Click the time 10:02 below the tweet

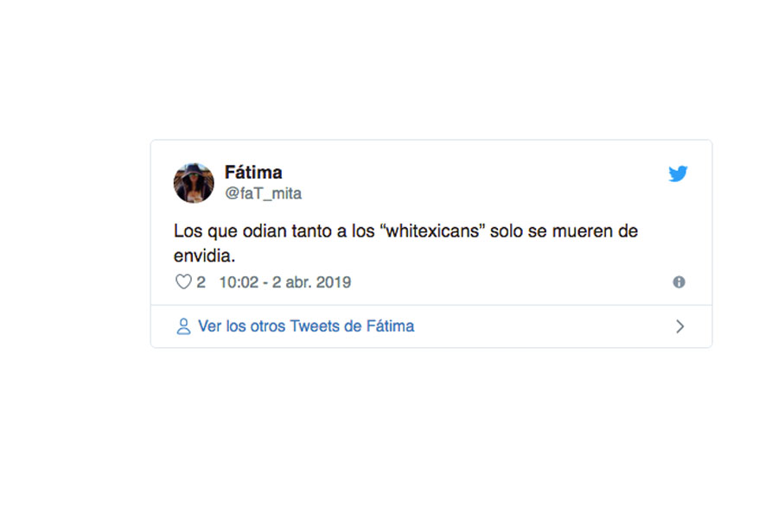pyautogui.click(x=239, y=282)
